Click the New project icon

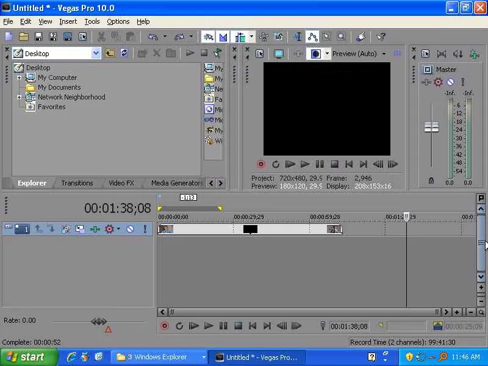[x=9, y=37]
